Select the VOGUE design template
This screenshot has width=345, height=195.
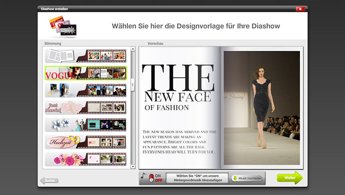coord(85,73)
